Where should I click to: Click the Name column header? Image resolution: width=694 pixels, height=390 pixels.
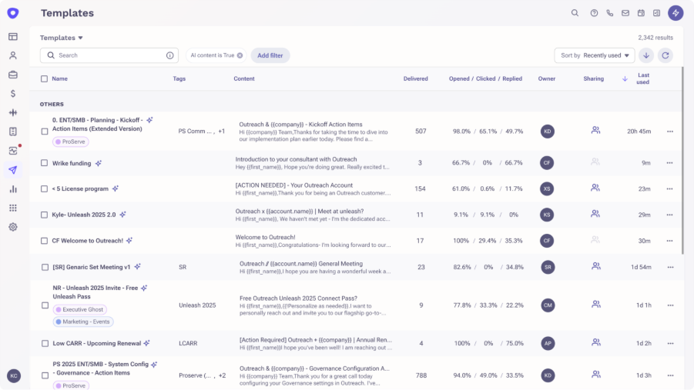[x=60, y=78]
